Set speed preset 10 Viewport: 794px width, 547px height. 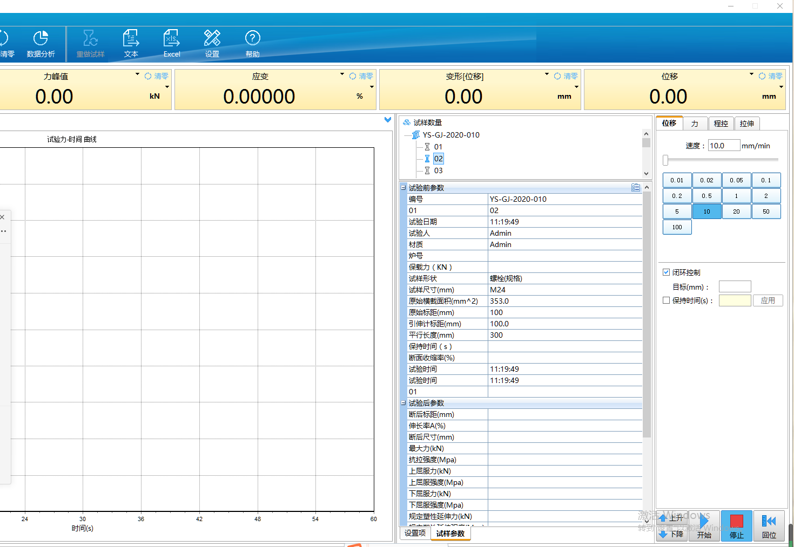point(706,211)
